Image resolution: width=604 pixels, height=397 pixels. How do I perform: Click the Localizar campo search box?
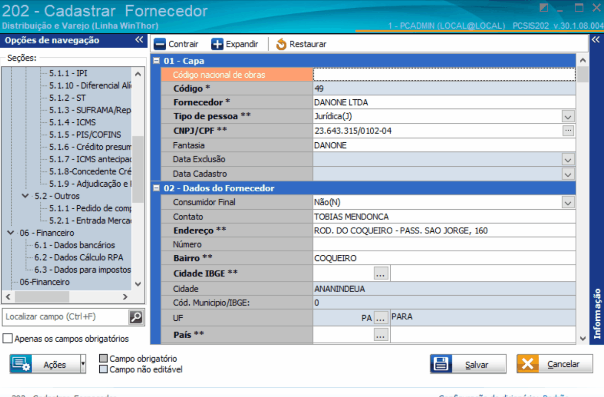(65, 317)
